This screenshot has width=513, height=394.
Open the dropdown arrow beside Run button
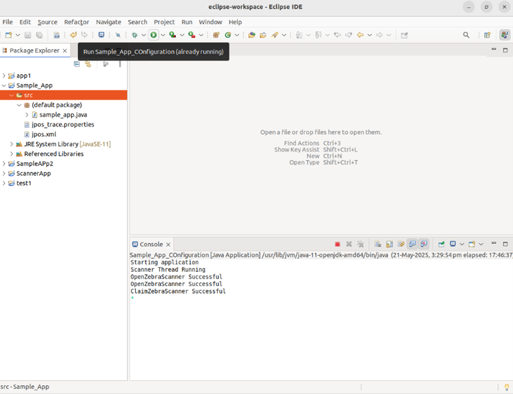pos(162,35)
